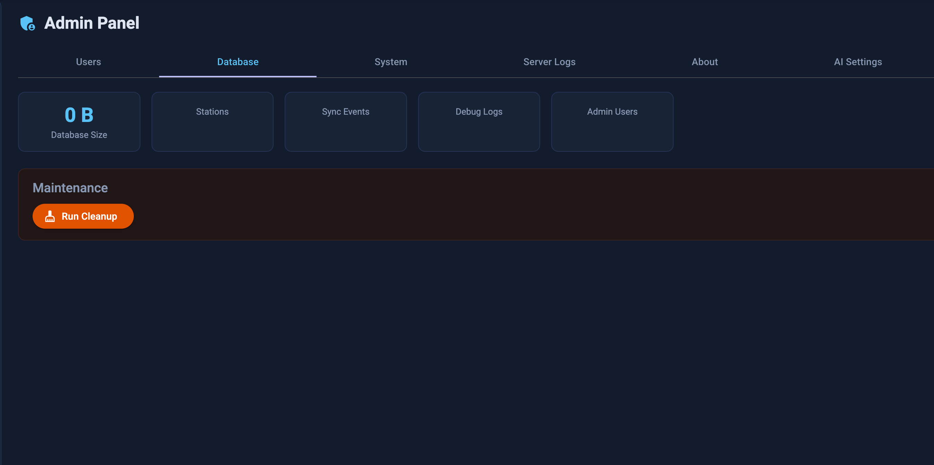The image size is (934, 465).
Task: Click the Admin Panel shield icon
Action: (x=27, y=23)
